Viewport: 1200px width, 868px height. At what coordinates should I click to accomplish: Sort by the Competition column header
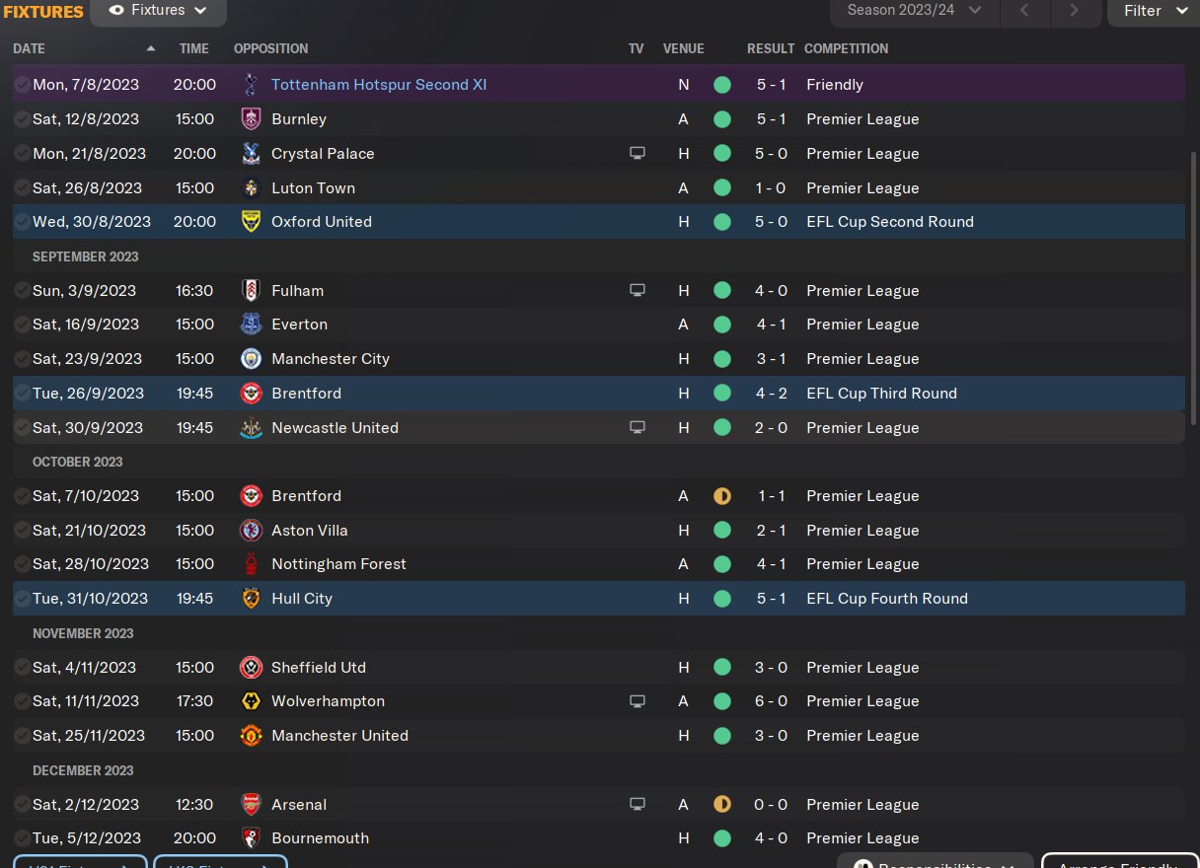(846, 48)
